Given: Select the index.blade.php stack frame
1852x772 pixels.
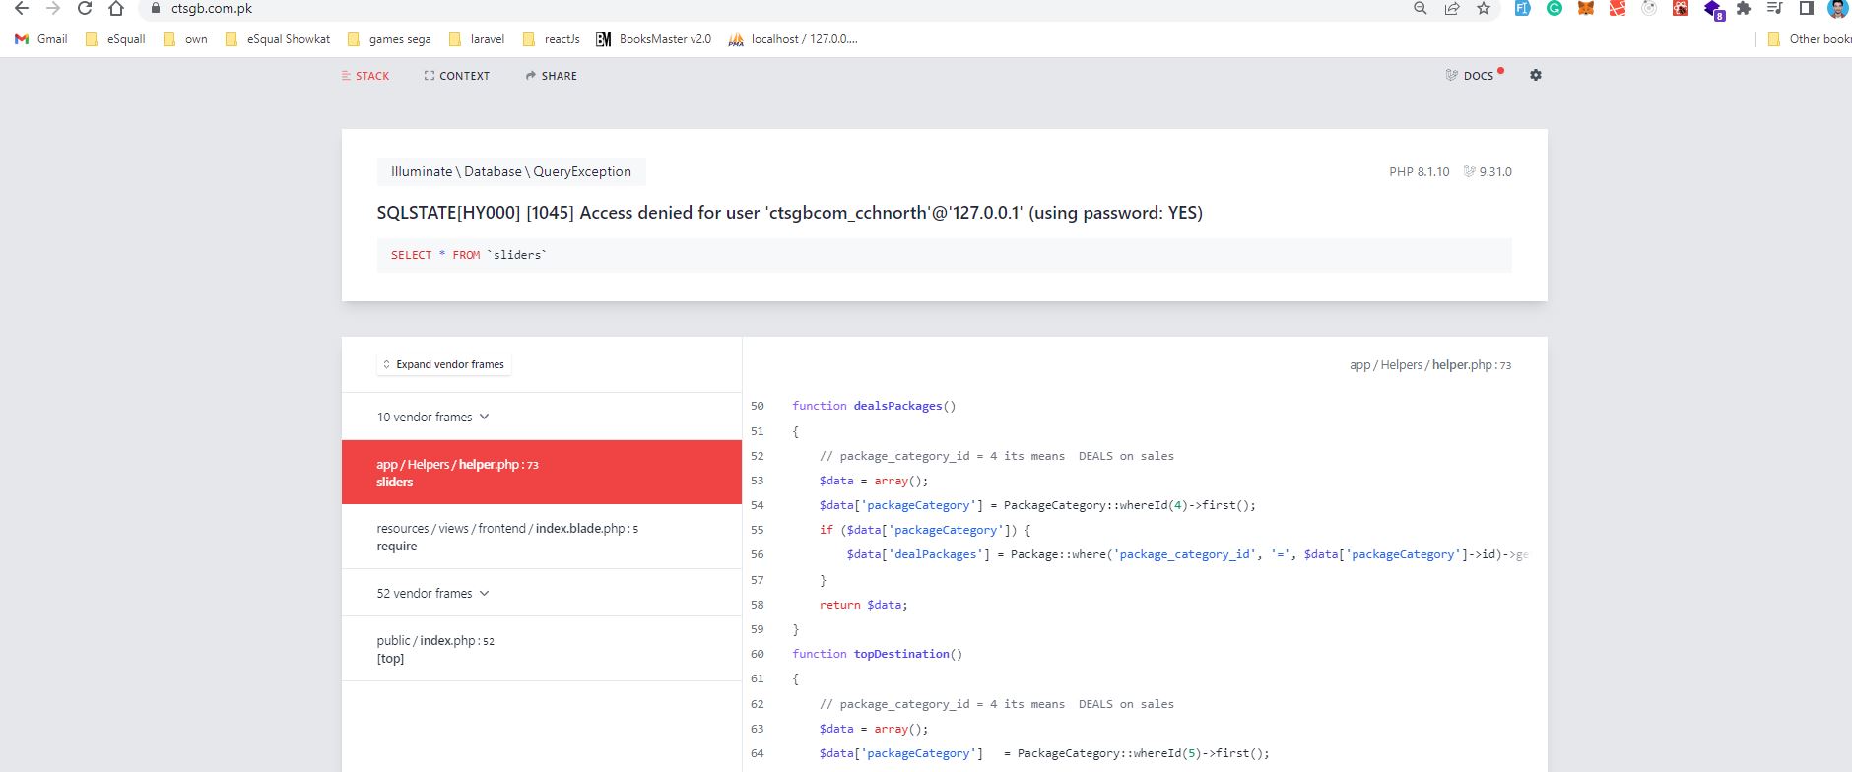Looking at the screenshot, I should [x=542, y=537].
